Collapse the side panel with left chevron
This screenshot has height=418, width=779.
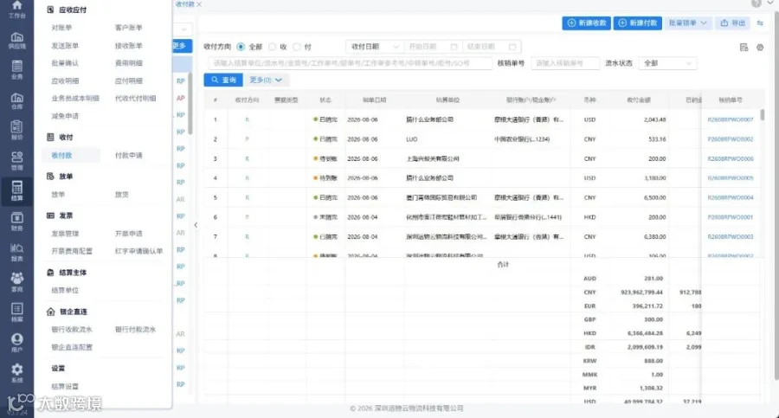pyautogui.click(x=196, y=225)
